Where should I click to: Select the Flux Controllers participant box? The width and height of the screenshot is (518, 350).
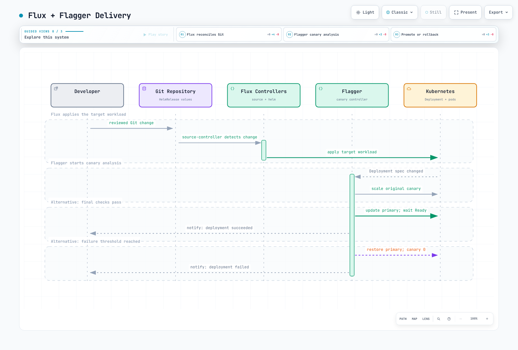point(264,95)
